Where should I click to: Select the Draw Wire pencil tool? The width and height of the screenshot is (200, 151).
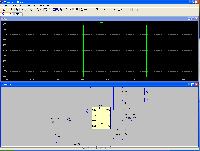click(90, 10)
